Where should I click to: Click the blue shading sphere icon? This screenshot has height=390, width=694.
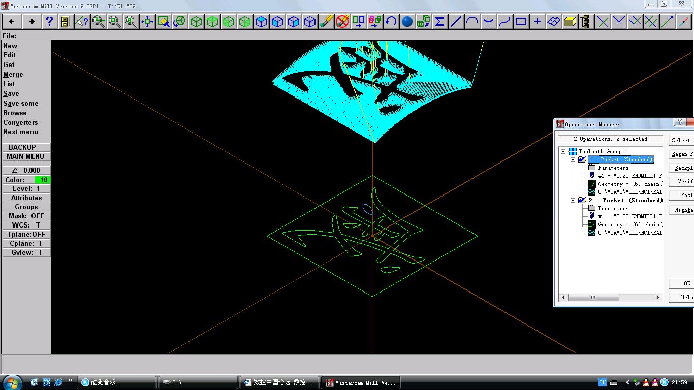[x=407, y=22]
